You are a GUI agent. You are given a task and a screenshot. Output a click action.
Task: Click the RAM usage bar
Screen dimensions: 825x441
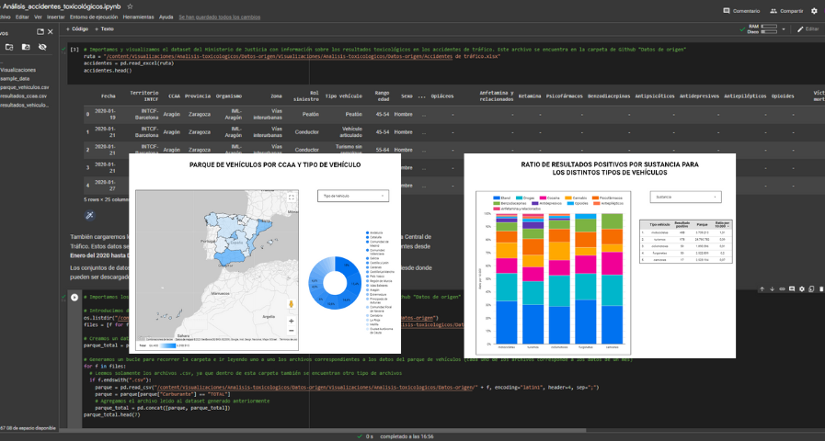coord(769,27)
